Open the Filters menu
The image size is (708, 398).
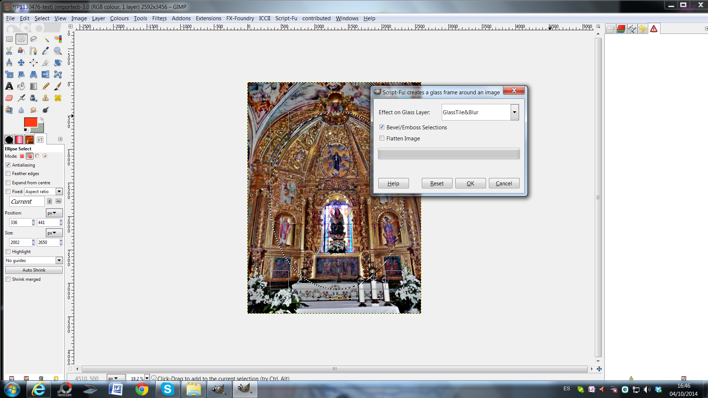pyautogui.click(x=159, y=18)
